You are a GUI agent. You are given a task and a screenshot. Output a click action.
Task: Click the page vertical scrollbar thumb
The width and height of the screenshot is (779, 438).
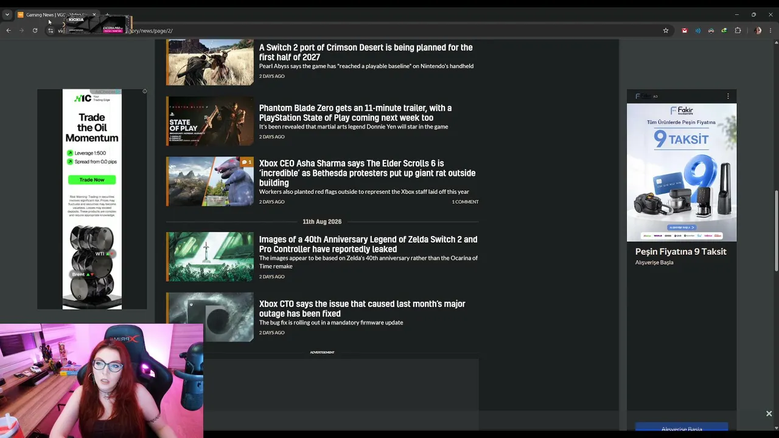(x=776, y=231)
